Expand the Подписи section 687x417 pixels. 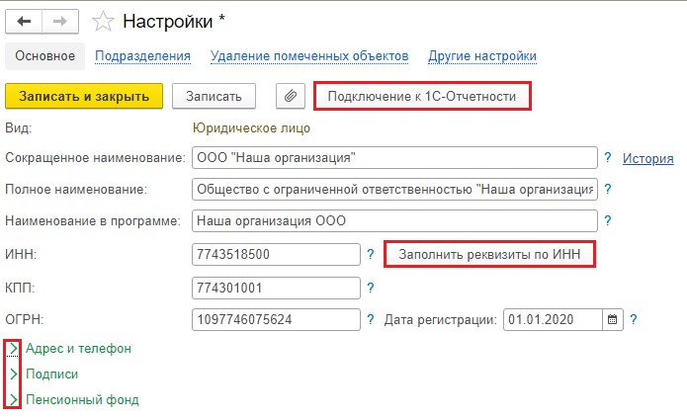point(13,375)
